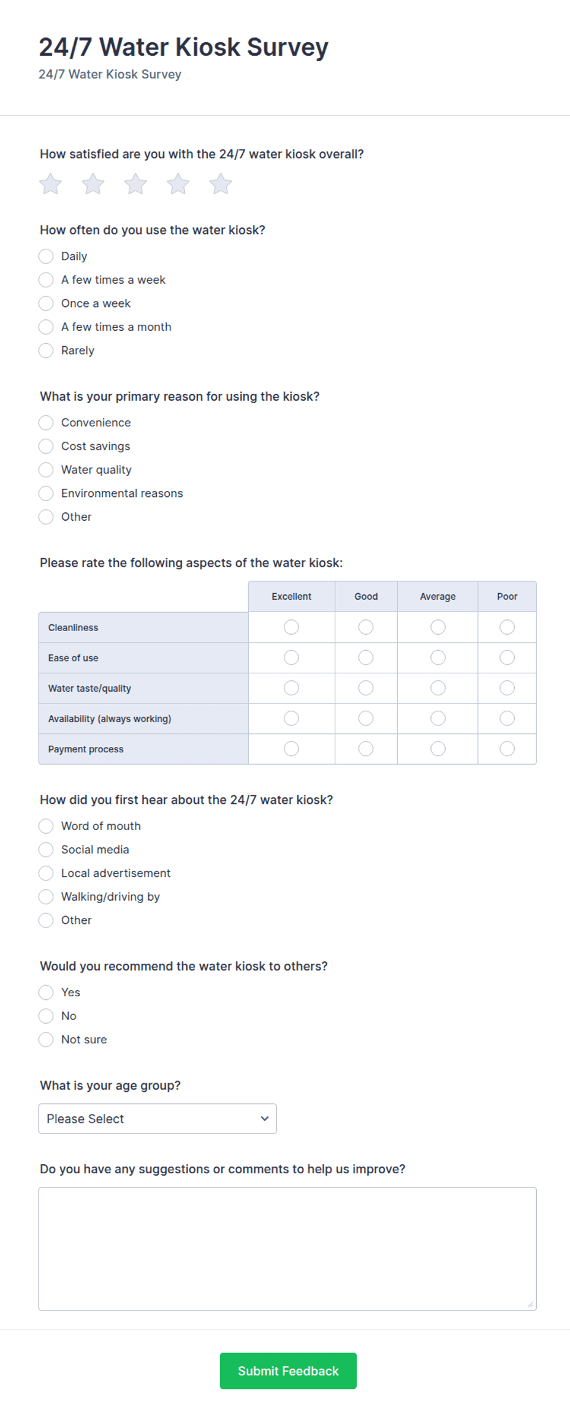Mark Payment process as Poor

click(507, 749)
